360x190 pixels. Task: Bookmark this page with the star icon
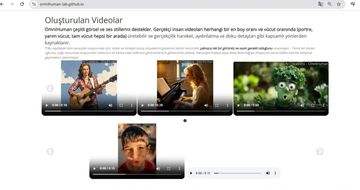(x=339, y=4)
